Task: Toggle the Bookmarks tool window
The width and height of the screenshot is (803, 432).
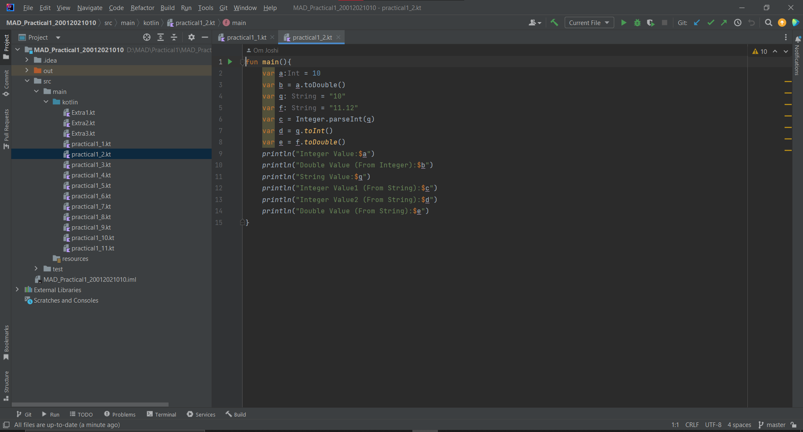Action: point(6,342)
